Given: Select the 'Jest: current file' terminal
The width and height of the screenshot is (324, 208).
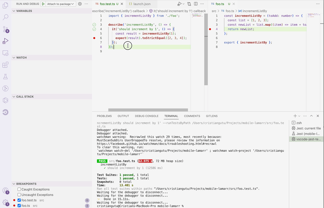Looking at the screenshot, I should pyautogui.click(x=306, y=128).
